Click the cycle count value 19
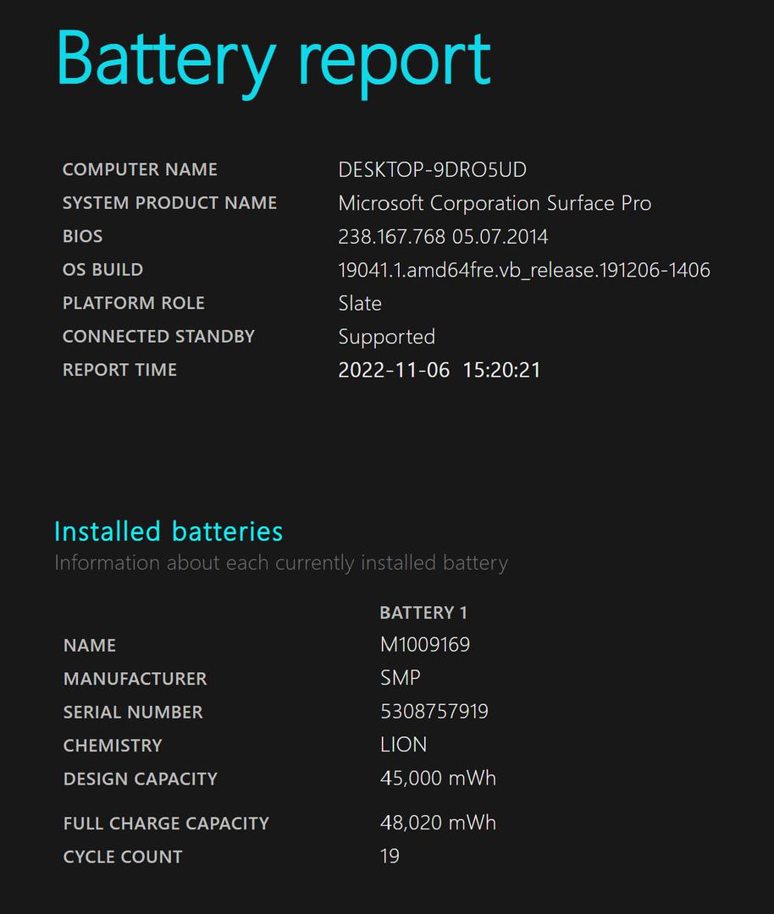 (x=390, y=856)
